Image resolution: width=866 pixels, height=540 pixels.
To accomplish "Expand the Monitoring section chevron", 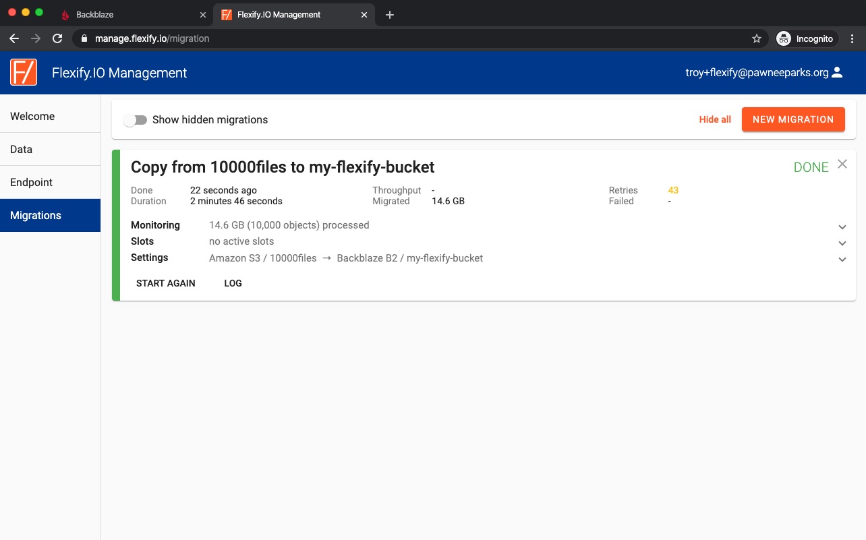I will coord(842,227).
